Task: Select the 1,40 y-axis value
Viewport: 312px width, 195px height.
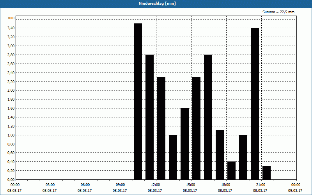Action: [11, 117]
